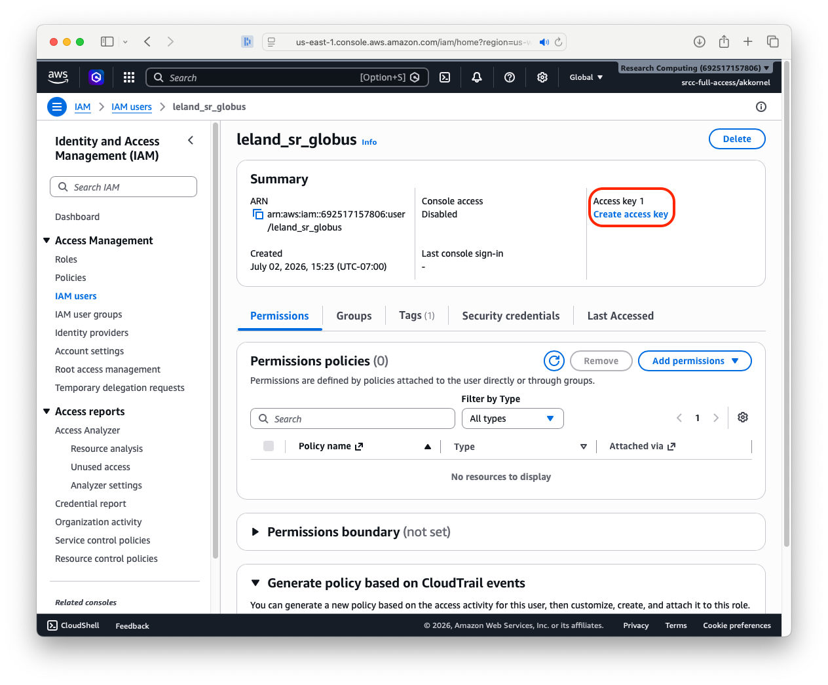Image resolution: width=828 pixels, height=685 pixels.
Task: Open the page info circle icon
Action: click(x=761, y=107)
